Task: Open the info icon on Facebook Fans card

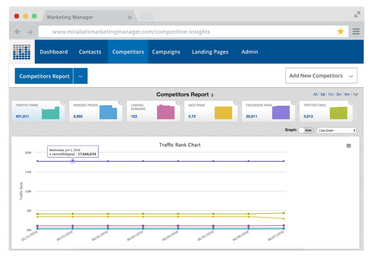Action: [293, 103]
